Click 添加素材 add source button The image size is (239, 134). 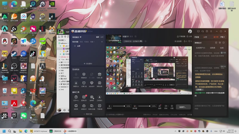[x=88, y=64]
